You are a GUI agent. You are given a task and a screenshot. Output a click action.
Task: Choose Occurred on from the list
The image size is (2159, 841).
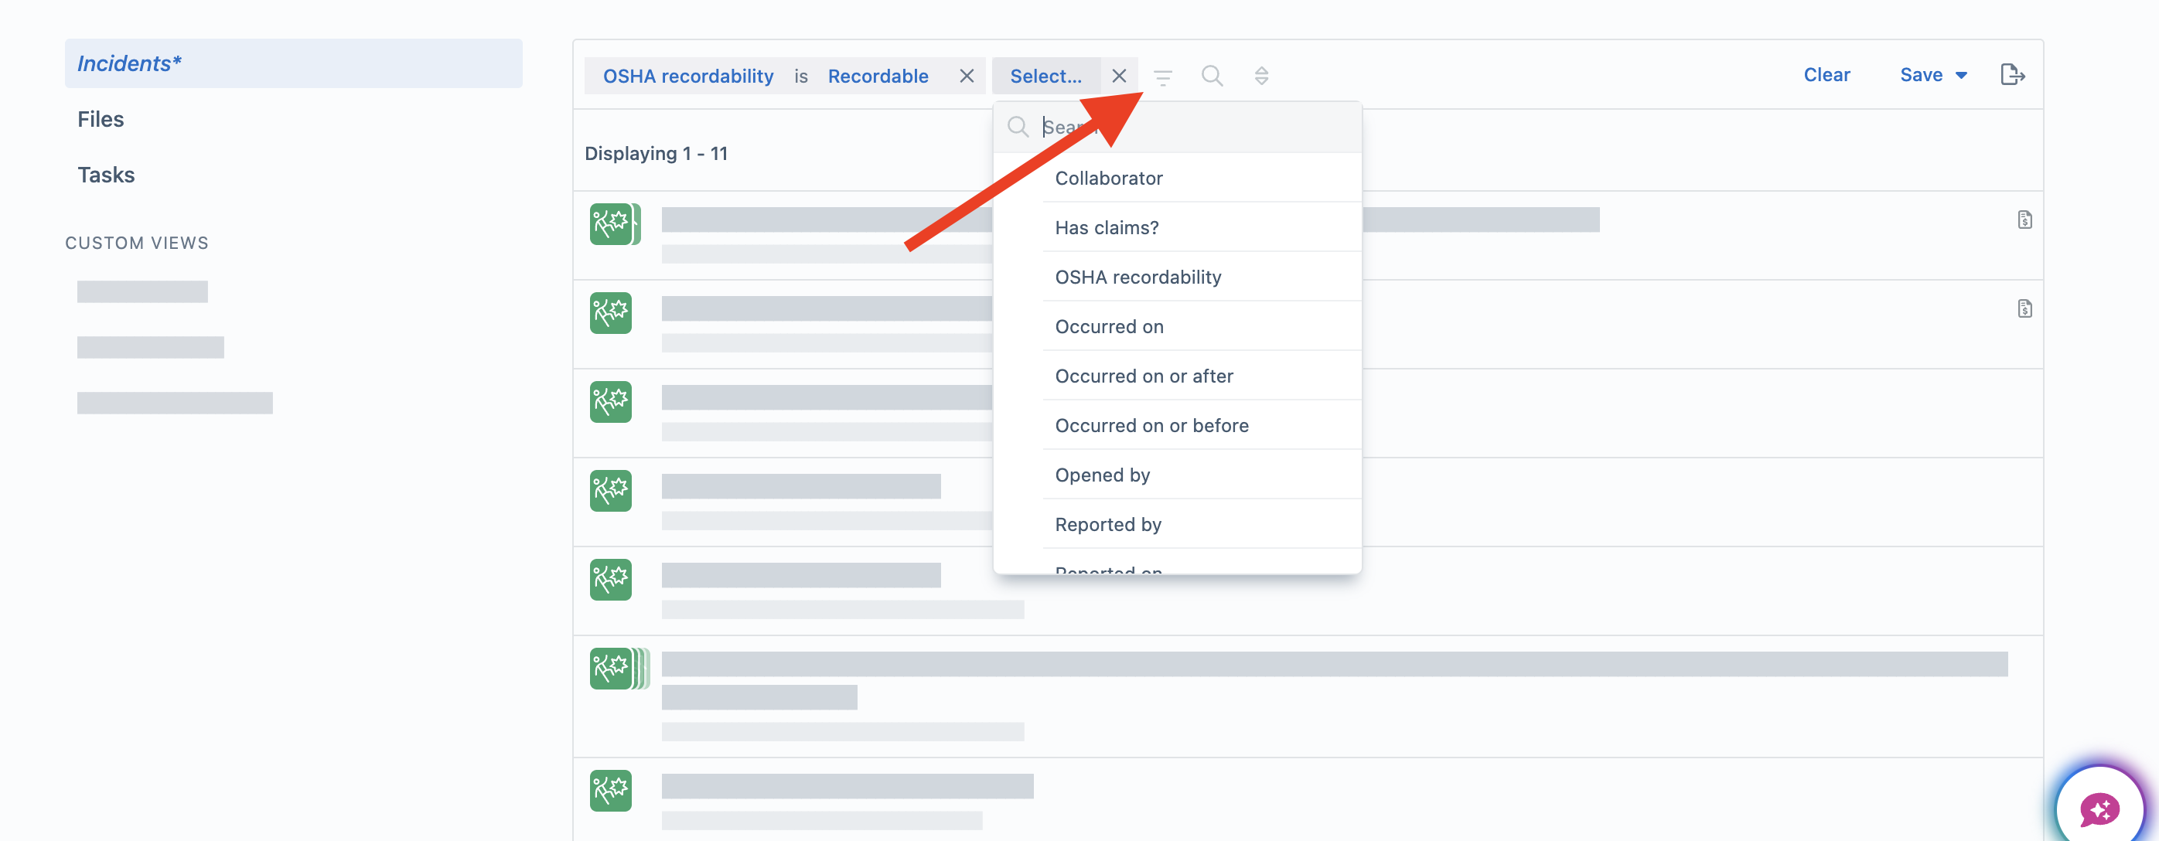(x=1177, y=326)
